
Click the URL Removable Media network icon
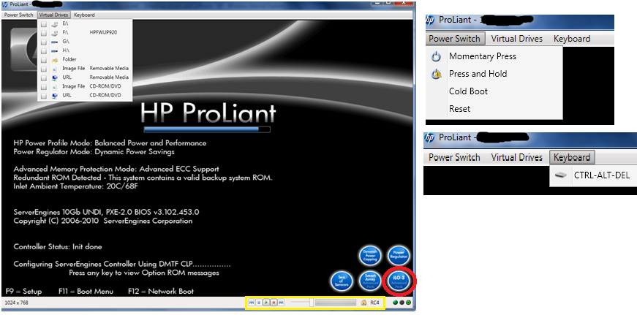(55, 77)
